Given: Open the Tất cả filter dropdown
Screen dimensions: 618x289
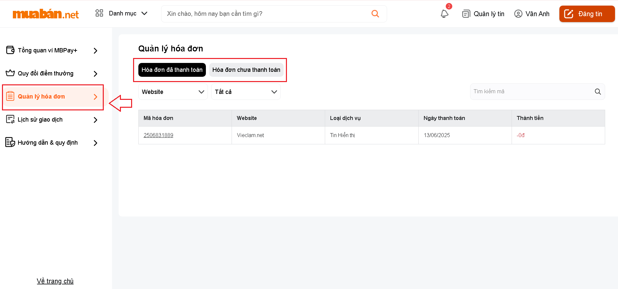Looking at the screenshot, I should [x=246, y=92].
